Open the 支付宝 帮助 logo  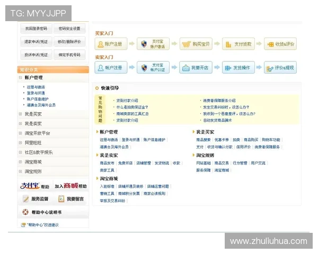pos(34,186)
